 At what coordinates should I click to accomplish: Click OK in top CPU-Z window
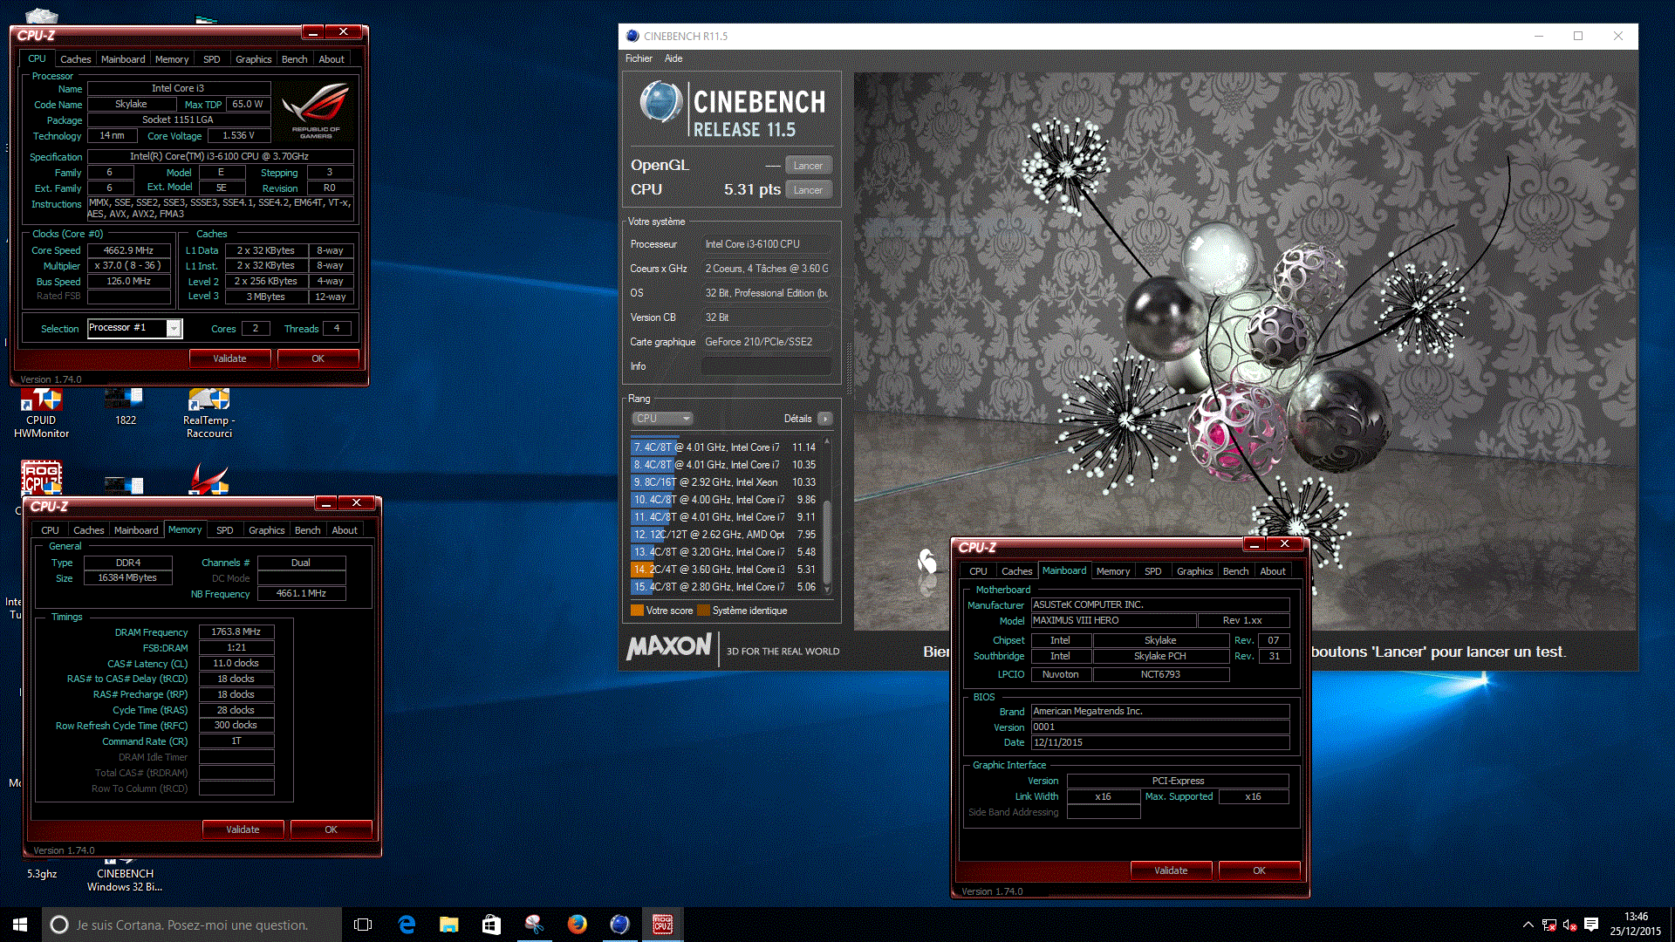coord(318,358)
